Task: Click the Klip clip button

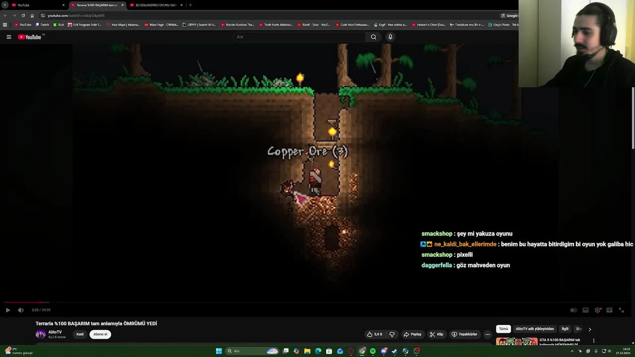Action: pyautogui.click(x=436, y=334)
